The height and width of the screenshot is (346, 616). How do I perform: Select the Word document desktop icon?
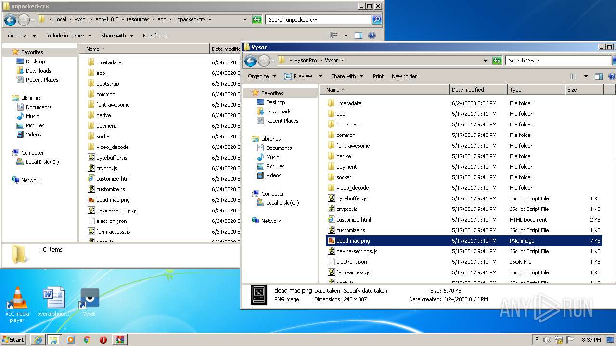(53, 302)
